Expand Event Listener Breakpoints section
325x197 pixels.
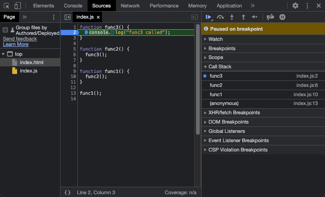pos(263,140)
